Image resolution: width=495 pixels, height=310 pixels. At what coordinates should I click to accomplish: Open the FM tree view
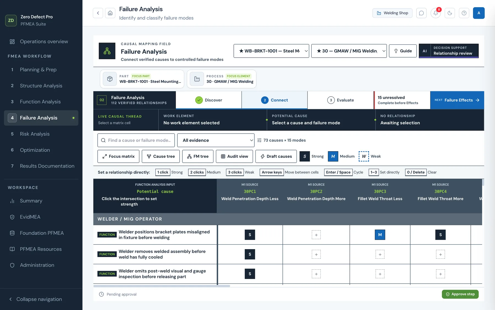198,156
